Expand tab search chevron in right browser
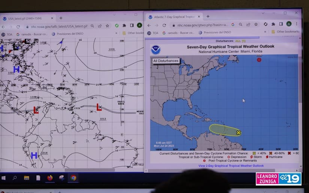This screenshot has width=309, height=193. [263, 13]
